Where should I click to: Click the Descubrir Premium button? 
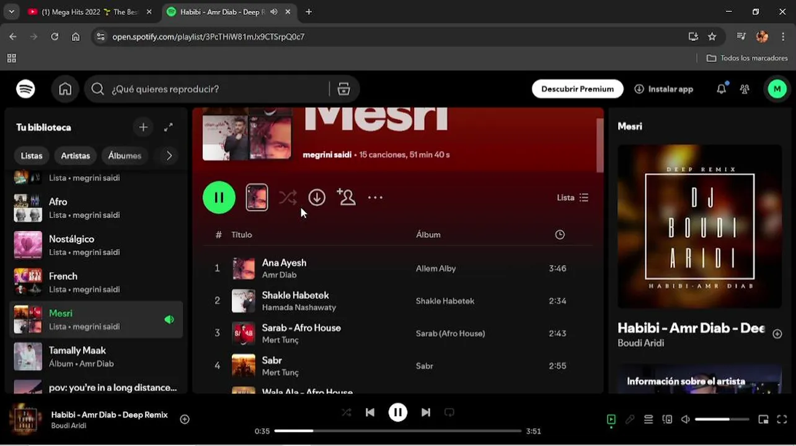(x=577, y=89)
